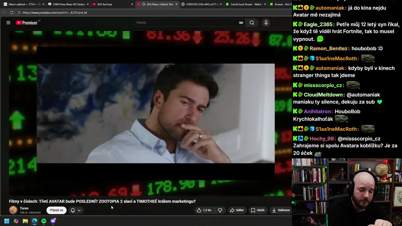Open File Explorer from taskbar

[x=25, y=221]
